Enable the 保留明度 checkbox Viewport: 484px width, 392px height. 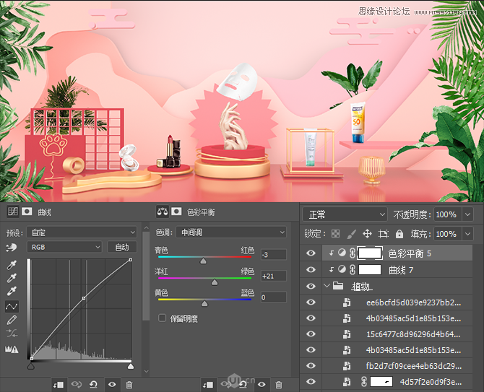point(163,318)
